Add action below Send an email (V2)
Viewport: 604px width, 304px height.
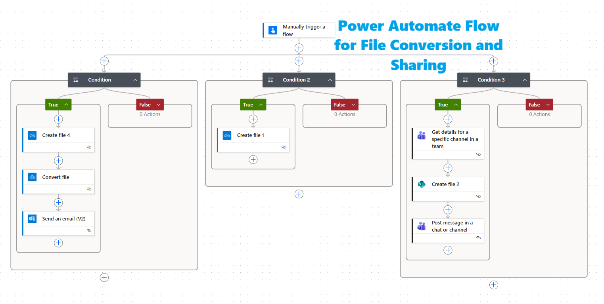click(x=58, y=243)
